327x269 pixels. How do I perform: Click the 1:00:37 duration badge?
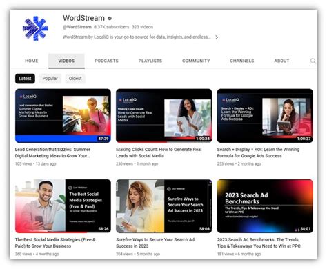coord(304,139)
